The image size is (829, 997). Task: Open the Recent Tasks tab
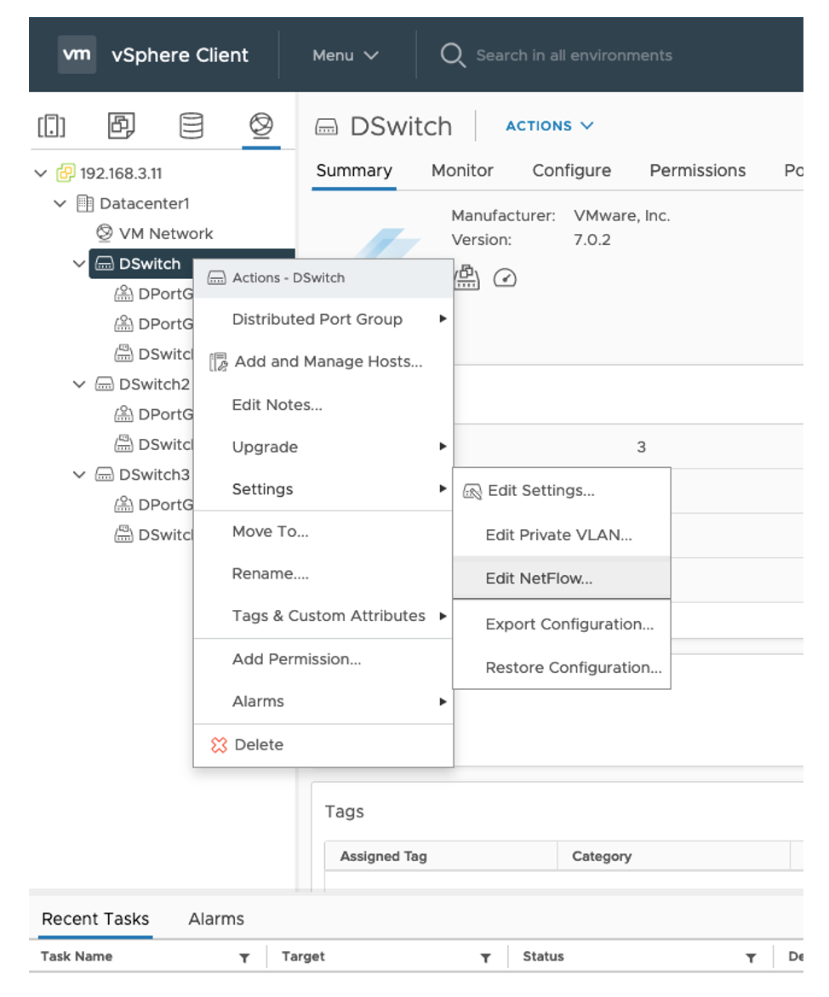pyautogui.click(x=95, y=919)
